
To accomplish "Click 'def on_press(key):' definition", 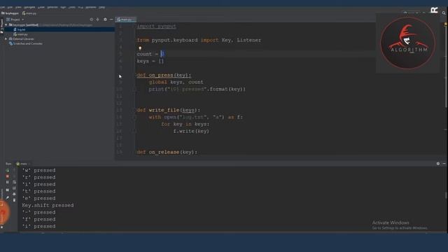I will click(x=164, y=75).
